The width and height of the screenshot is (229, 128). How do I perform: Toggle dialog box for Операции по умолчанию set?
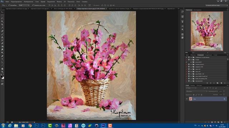point(189,57)
